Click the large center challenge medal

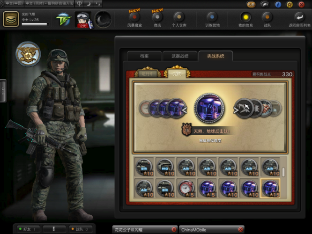click(209, 109)
